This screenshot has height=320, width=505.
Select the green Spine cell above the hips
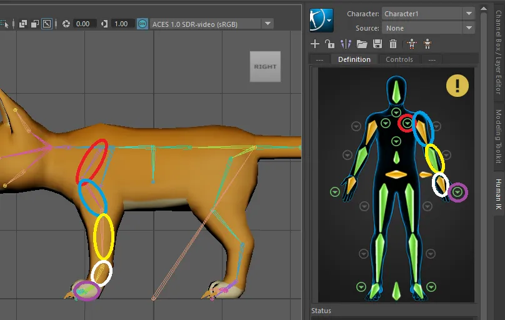(x=396, y=157)
